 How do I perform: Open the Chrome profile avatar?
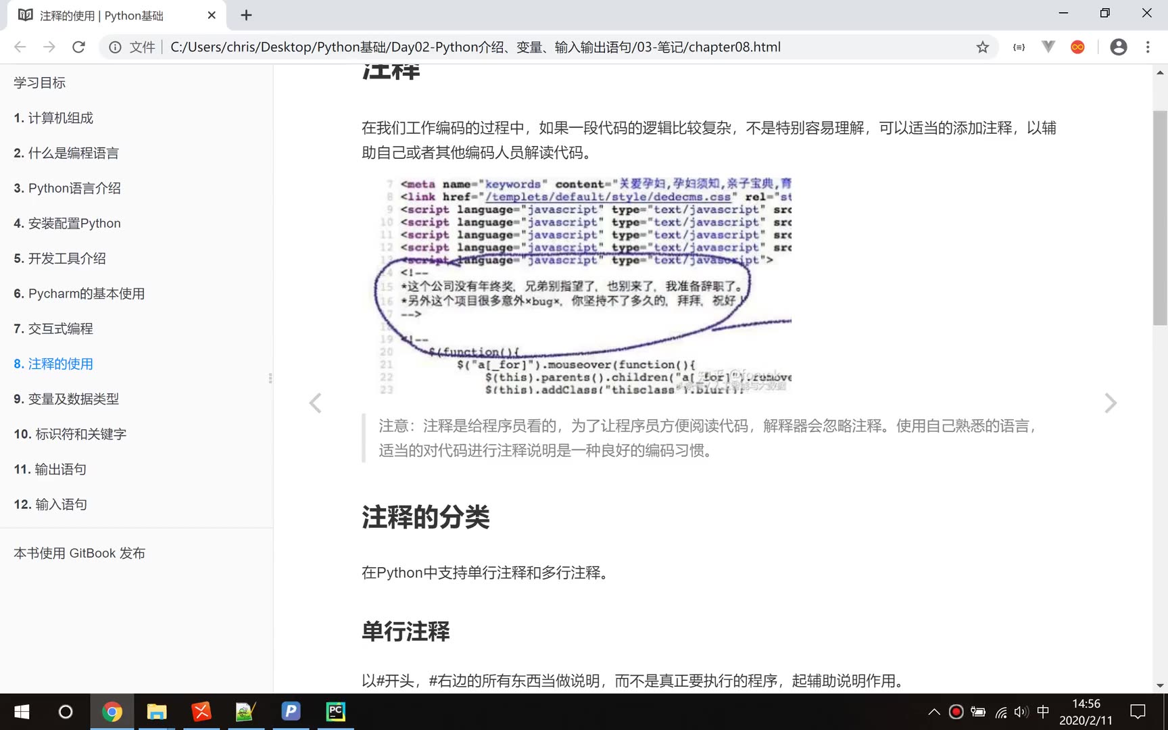tap(1118, 47)
